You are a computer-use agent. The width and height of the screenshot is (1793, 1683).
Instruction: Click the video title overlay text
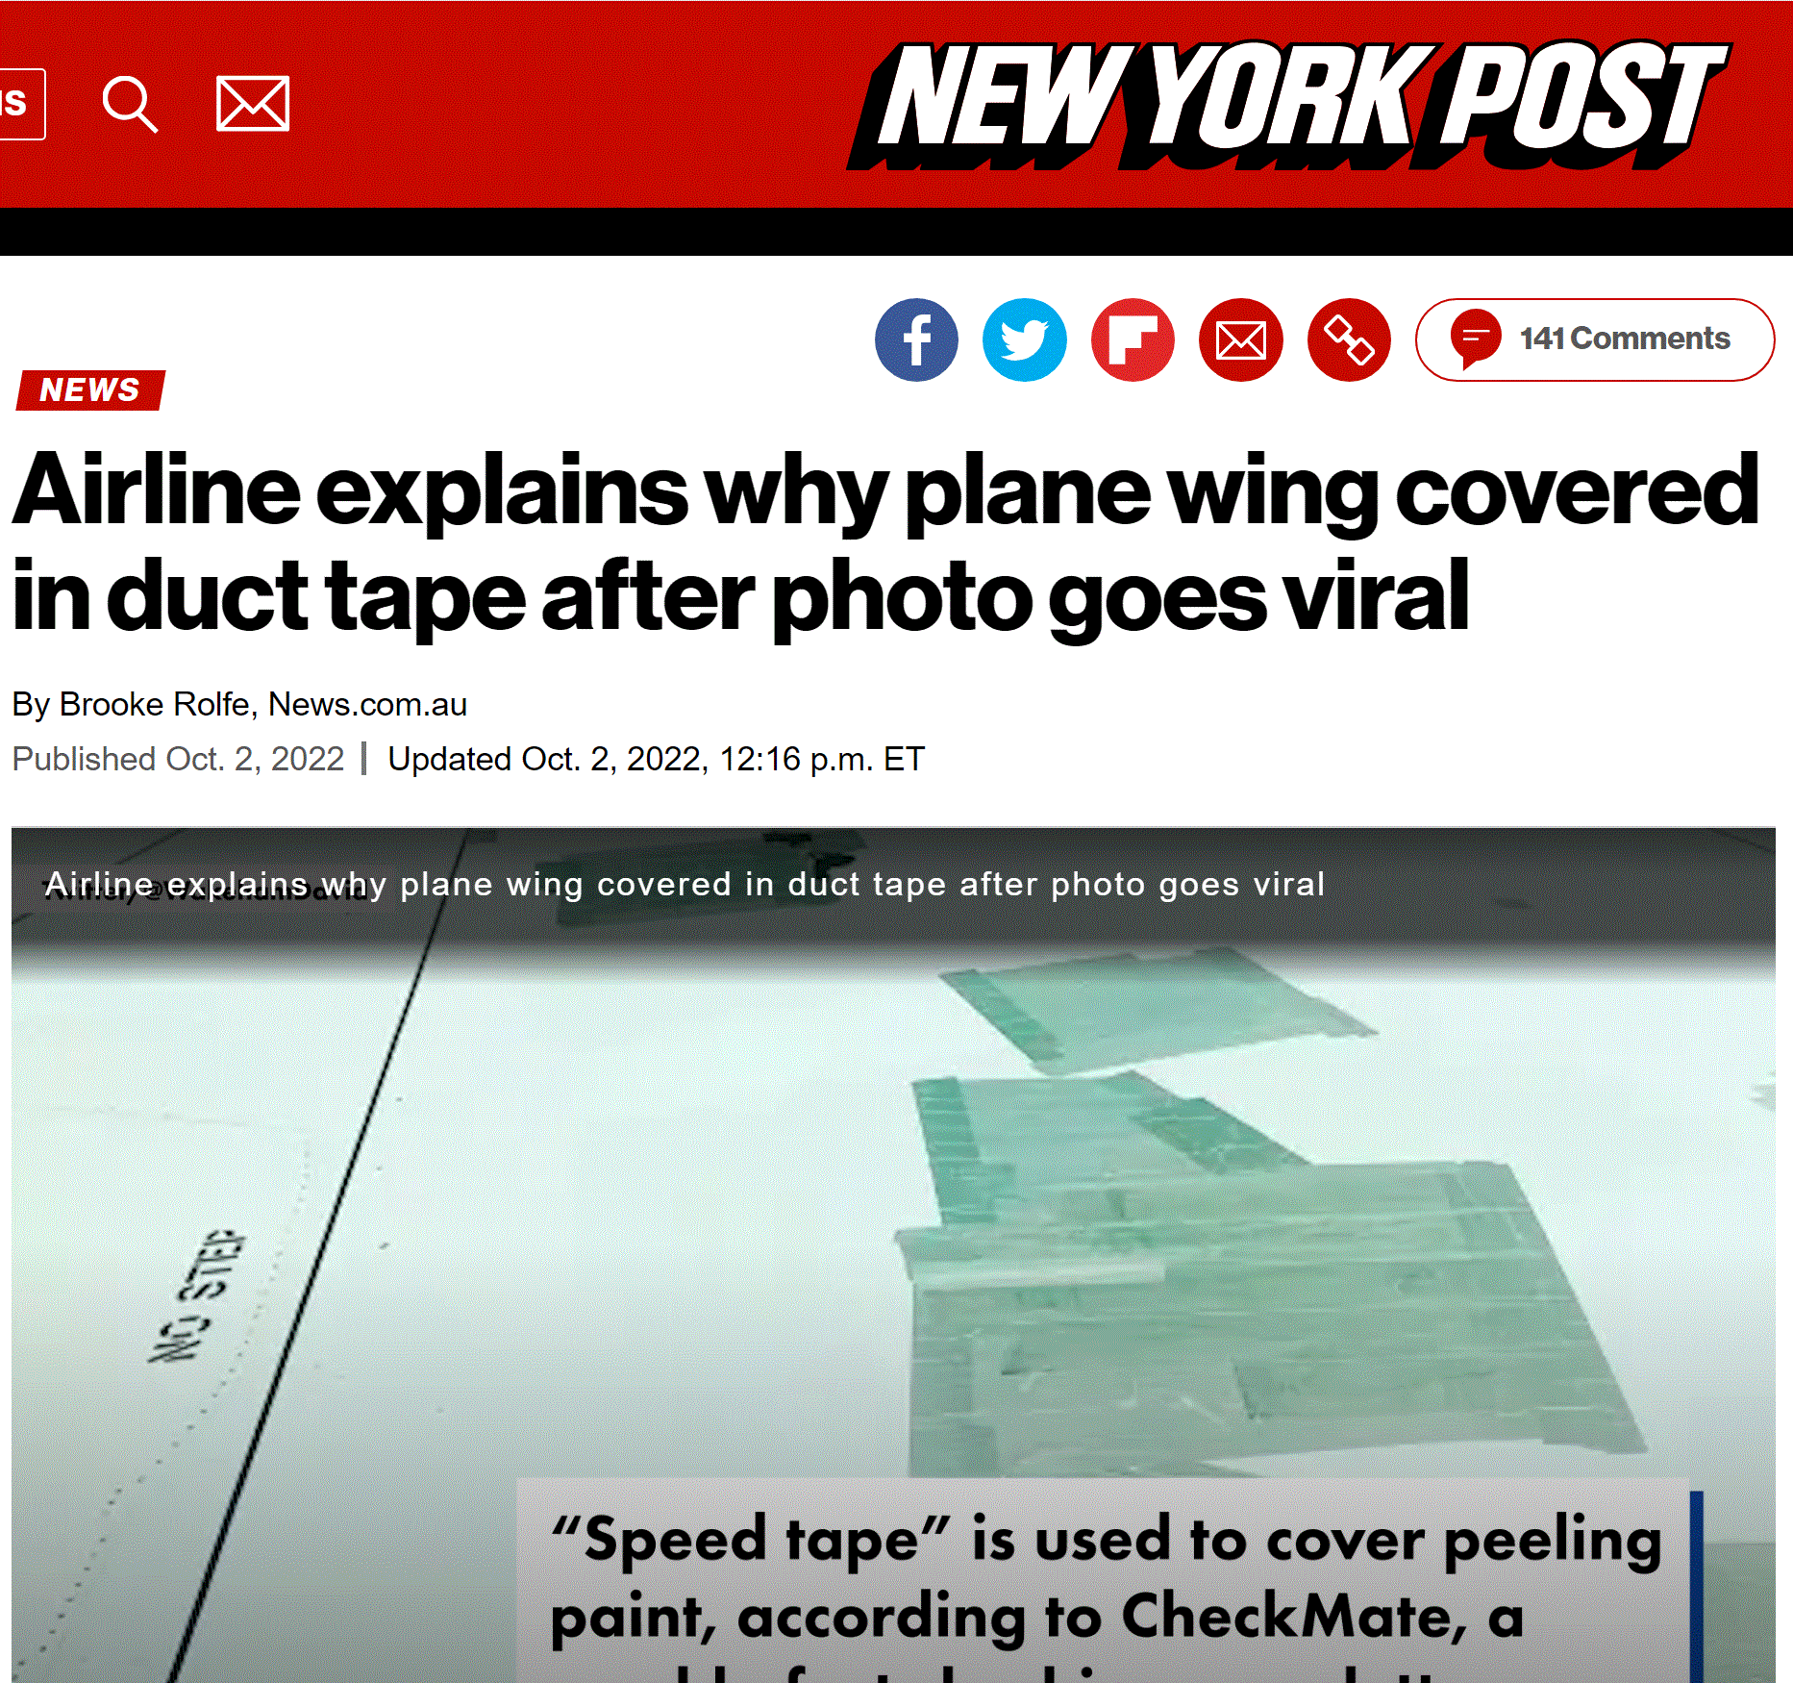685,884
